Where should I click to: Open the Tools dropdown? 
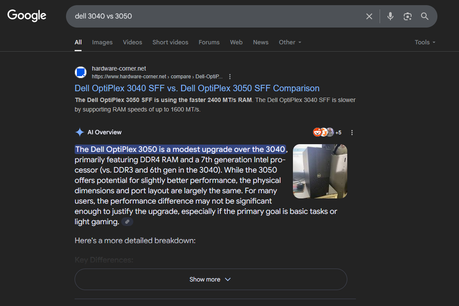(x=425, y=42)
